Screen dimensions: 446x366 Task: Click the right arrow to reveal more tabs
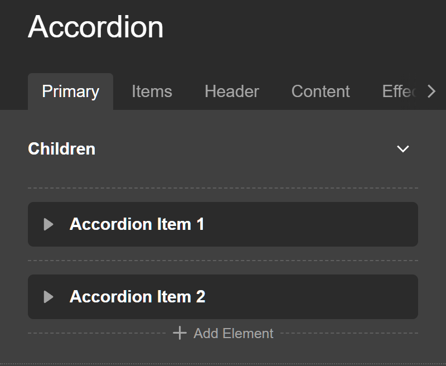[432, 91]
